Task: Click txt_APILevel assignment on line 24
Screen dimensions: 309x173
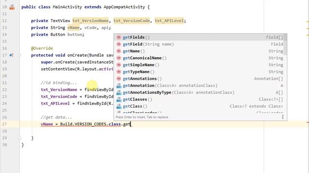Action: 55,103
